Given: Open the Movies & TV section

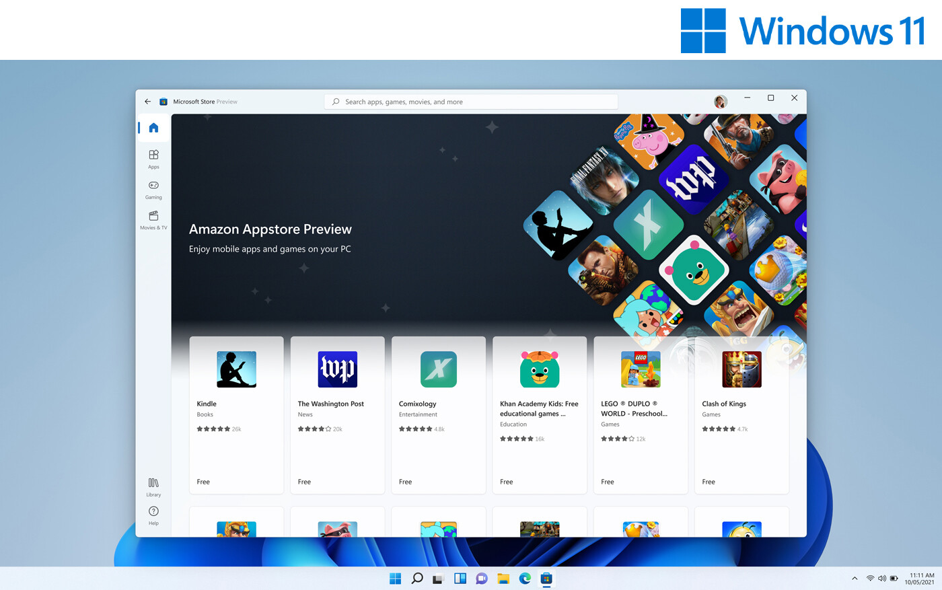Looking at the screenshot, I should (x=153, y=220).
